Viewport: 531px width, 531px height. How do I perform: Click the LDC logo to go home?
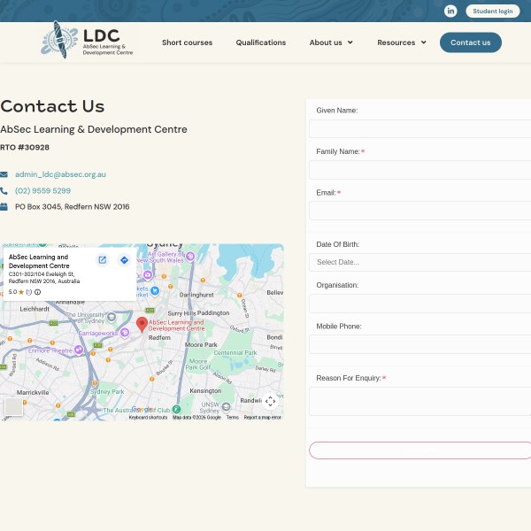click(x=88, y=41)
